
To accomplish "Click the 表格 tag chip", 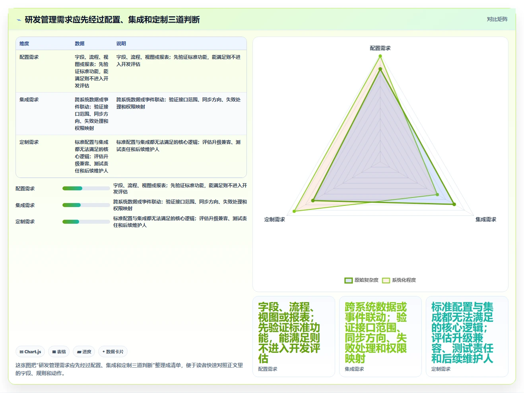I will (59, 352).
